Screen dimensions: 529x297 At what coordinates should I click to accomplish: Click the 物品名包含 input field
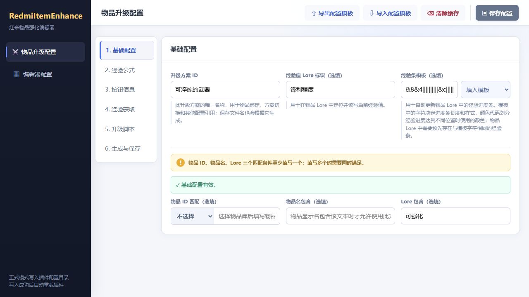pos(341,216)
